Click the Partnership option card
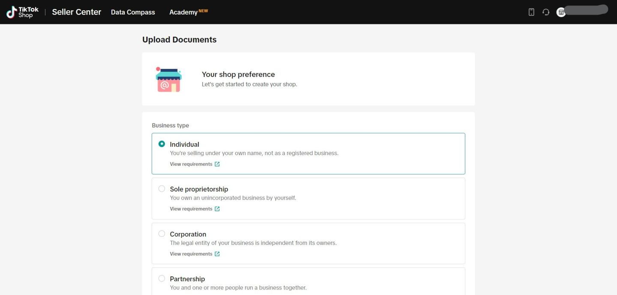The width and height of the screenshot is (617, 295). (308, 282)
